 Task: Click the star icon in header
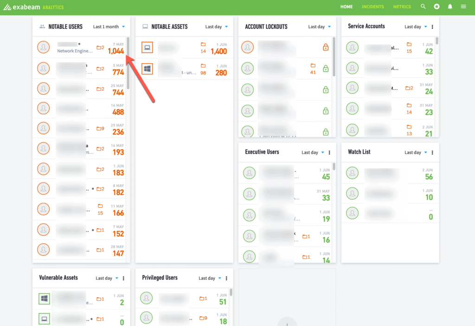436,7
